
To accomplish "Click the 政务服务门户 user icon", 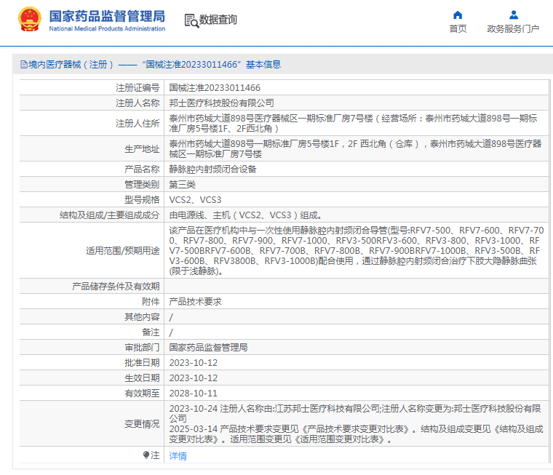I will point(514,15).
